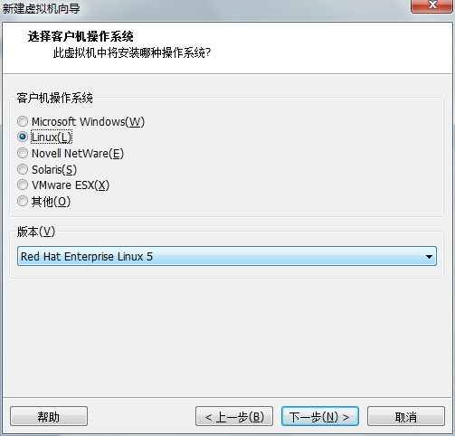Image resolution: width=455 pixels, height=436 pixels.
Task: Open the 版本(V) version dropdown list
Action: click(x=227, y=256)
